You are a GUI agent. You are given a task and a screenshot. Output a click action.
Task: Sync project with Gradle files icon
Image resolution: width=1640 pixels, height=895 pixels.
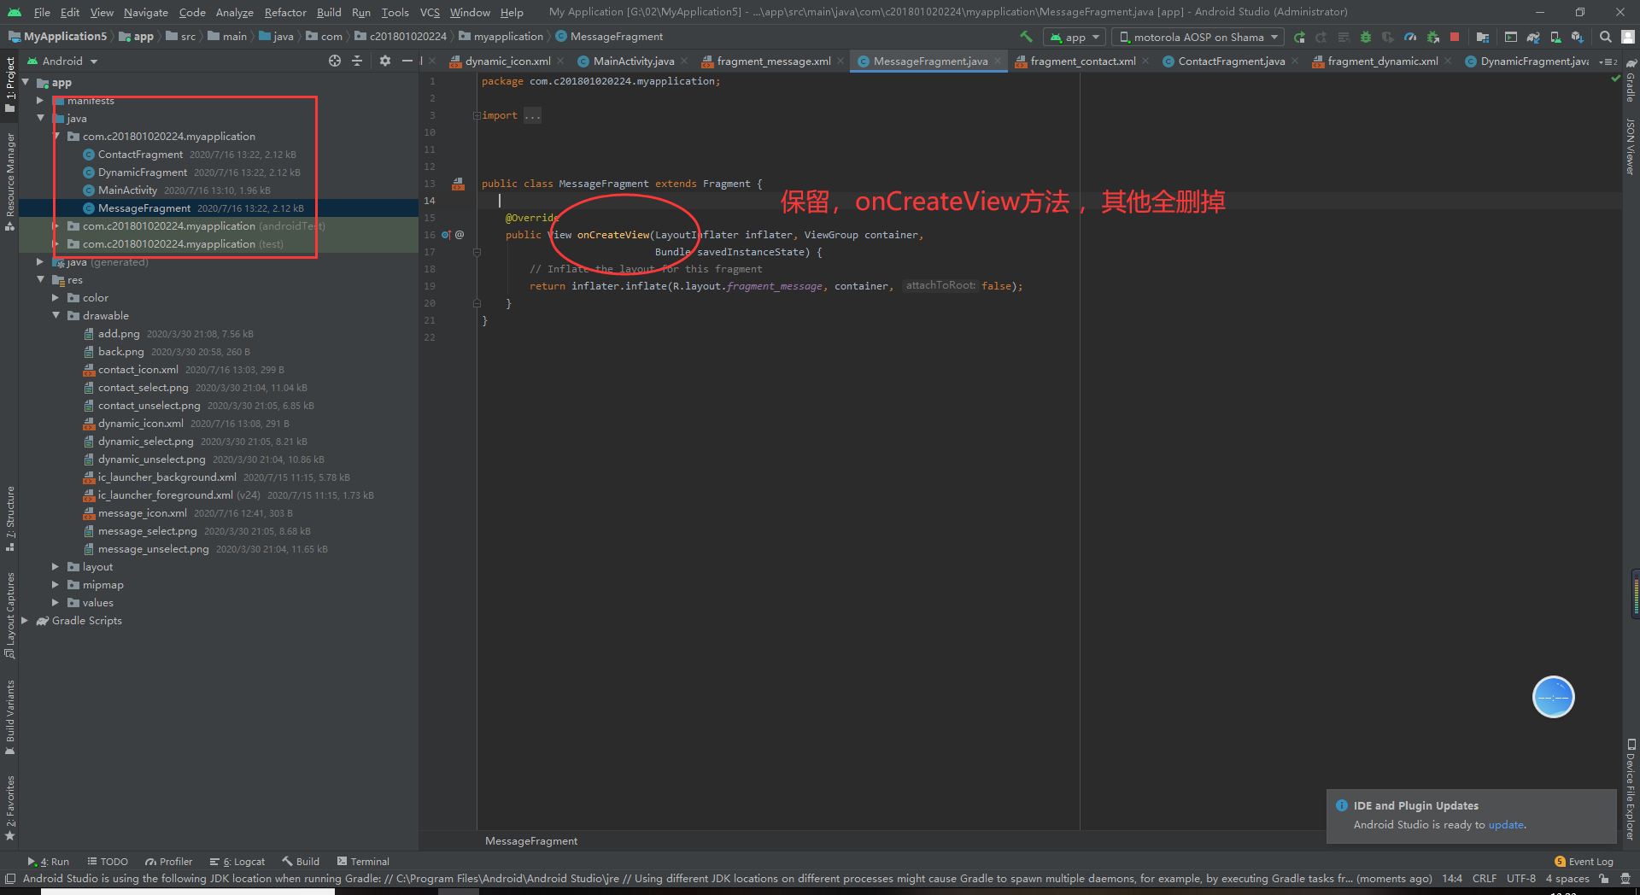(x=1533, y=37)
